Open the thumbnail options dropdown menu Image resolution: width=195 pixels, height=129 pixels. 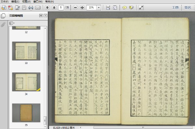click(x=12, y=23)
